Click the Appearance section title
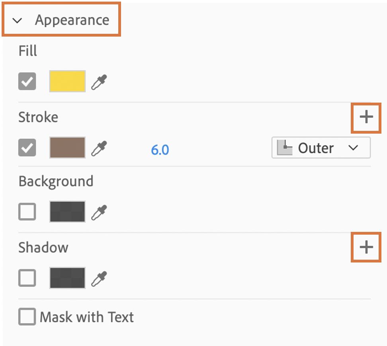Viewport: 387px width, 346px height. (x=72, y=20)
